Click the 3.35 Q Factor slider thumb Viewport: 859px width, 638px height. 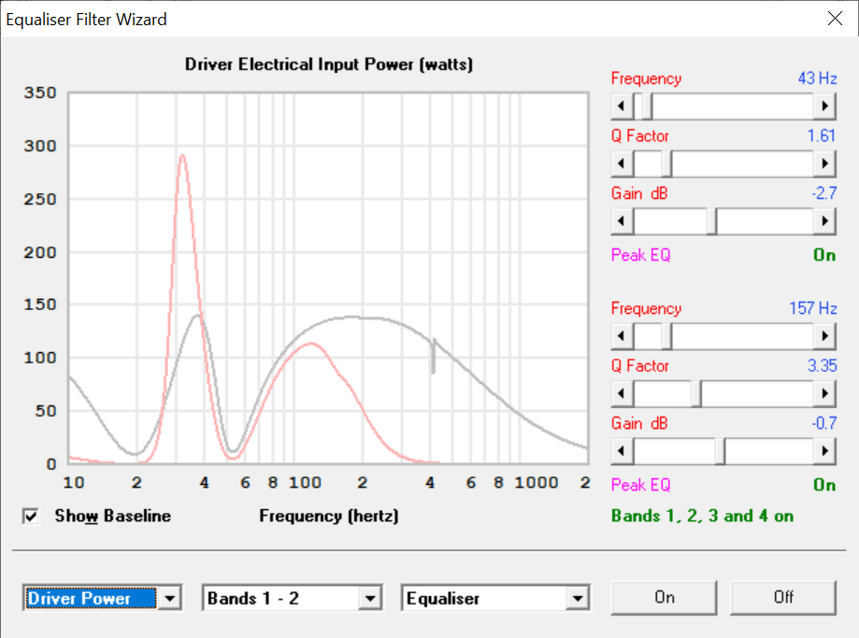click(696, 393)
